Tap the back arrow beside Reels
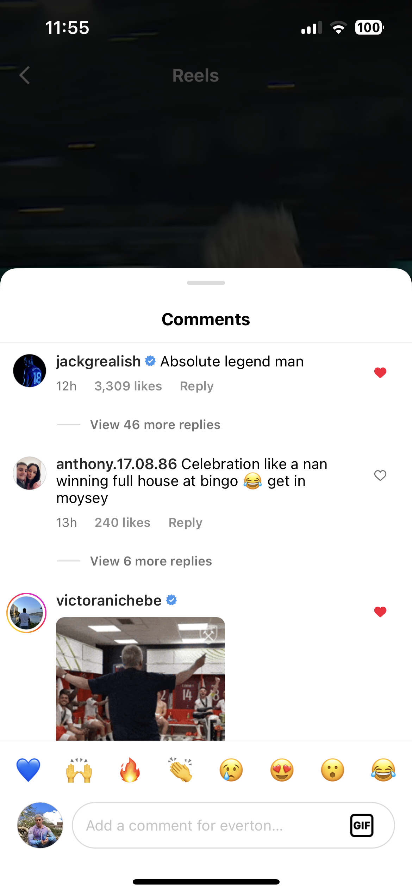Image resolution: width=412 pixels, height=893 pixels. point(25,75)
